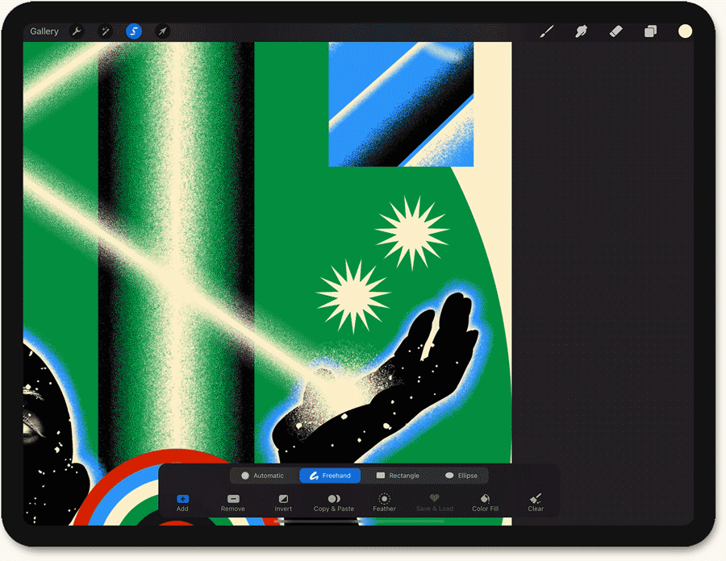Toggle the Selection tool
The image size is (726, 561).
(134, 31)
